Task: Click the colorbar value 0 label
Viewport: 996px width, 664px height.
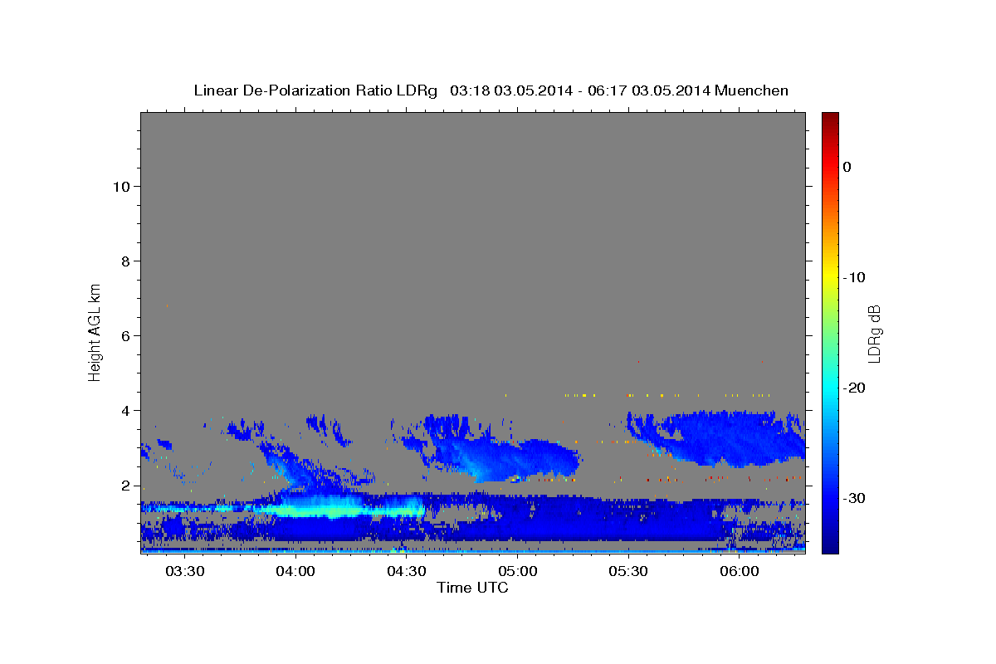Action: (847, 167)
